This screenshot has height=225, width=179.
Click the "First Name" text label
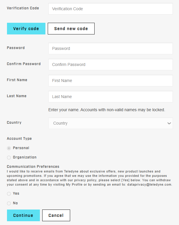[x=17, y=80]
